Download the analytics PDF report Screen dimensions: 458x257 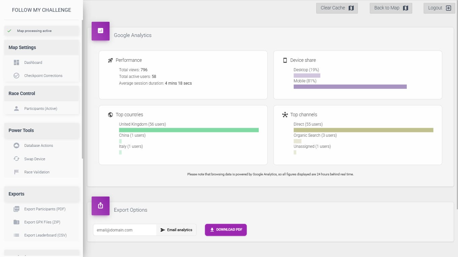coord(226,230)
